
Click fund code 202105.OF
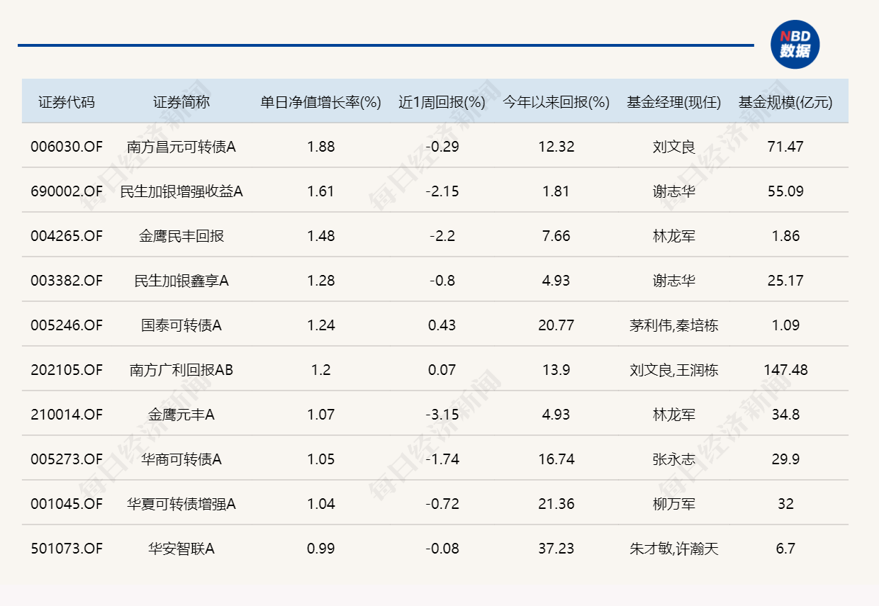67,370
